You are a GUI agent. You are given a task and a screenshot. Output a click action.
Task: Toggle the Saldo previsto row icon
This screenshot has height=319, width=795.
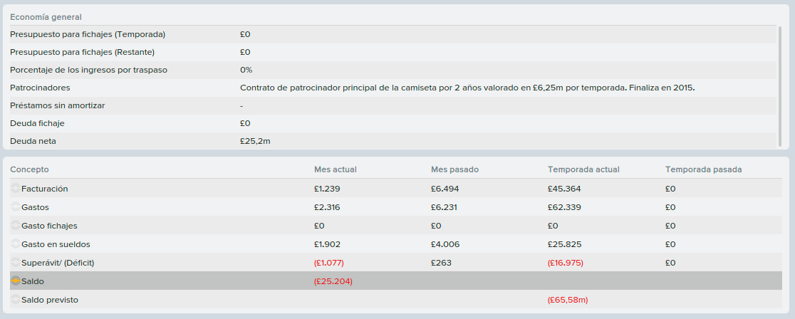[x=15, y=300]
